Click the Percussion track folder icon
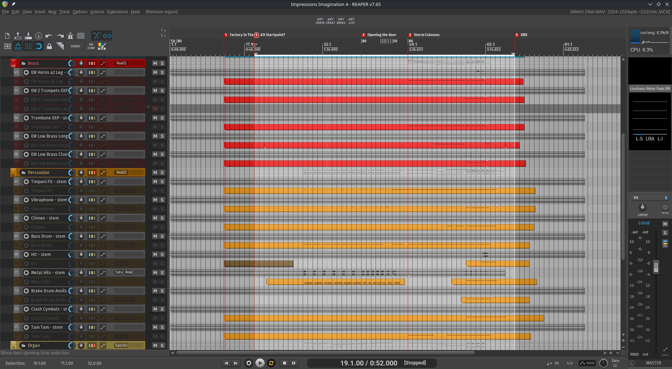672x369 pixels. 23,173
